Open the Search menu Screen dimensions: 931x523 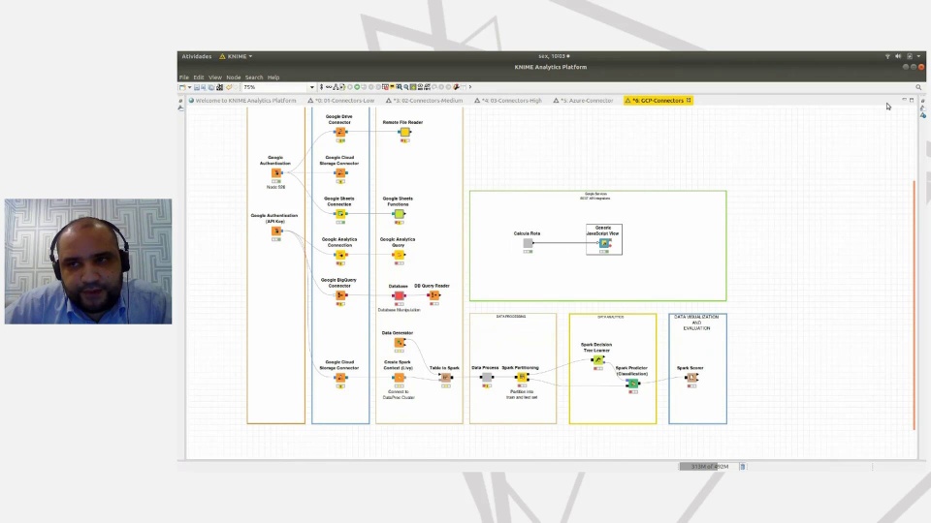[254, 77]
